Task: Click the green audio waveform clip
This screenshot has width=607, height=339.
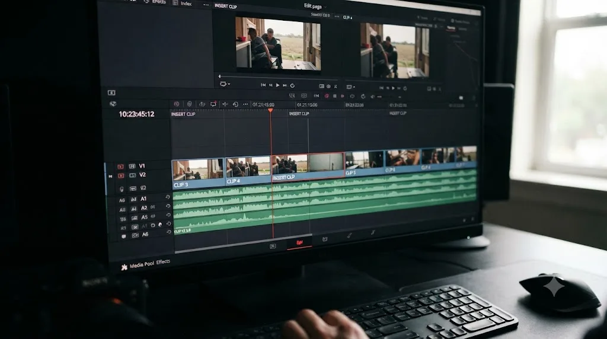Action: [324, 202]
